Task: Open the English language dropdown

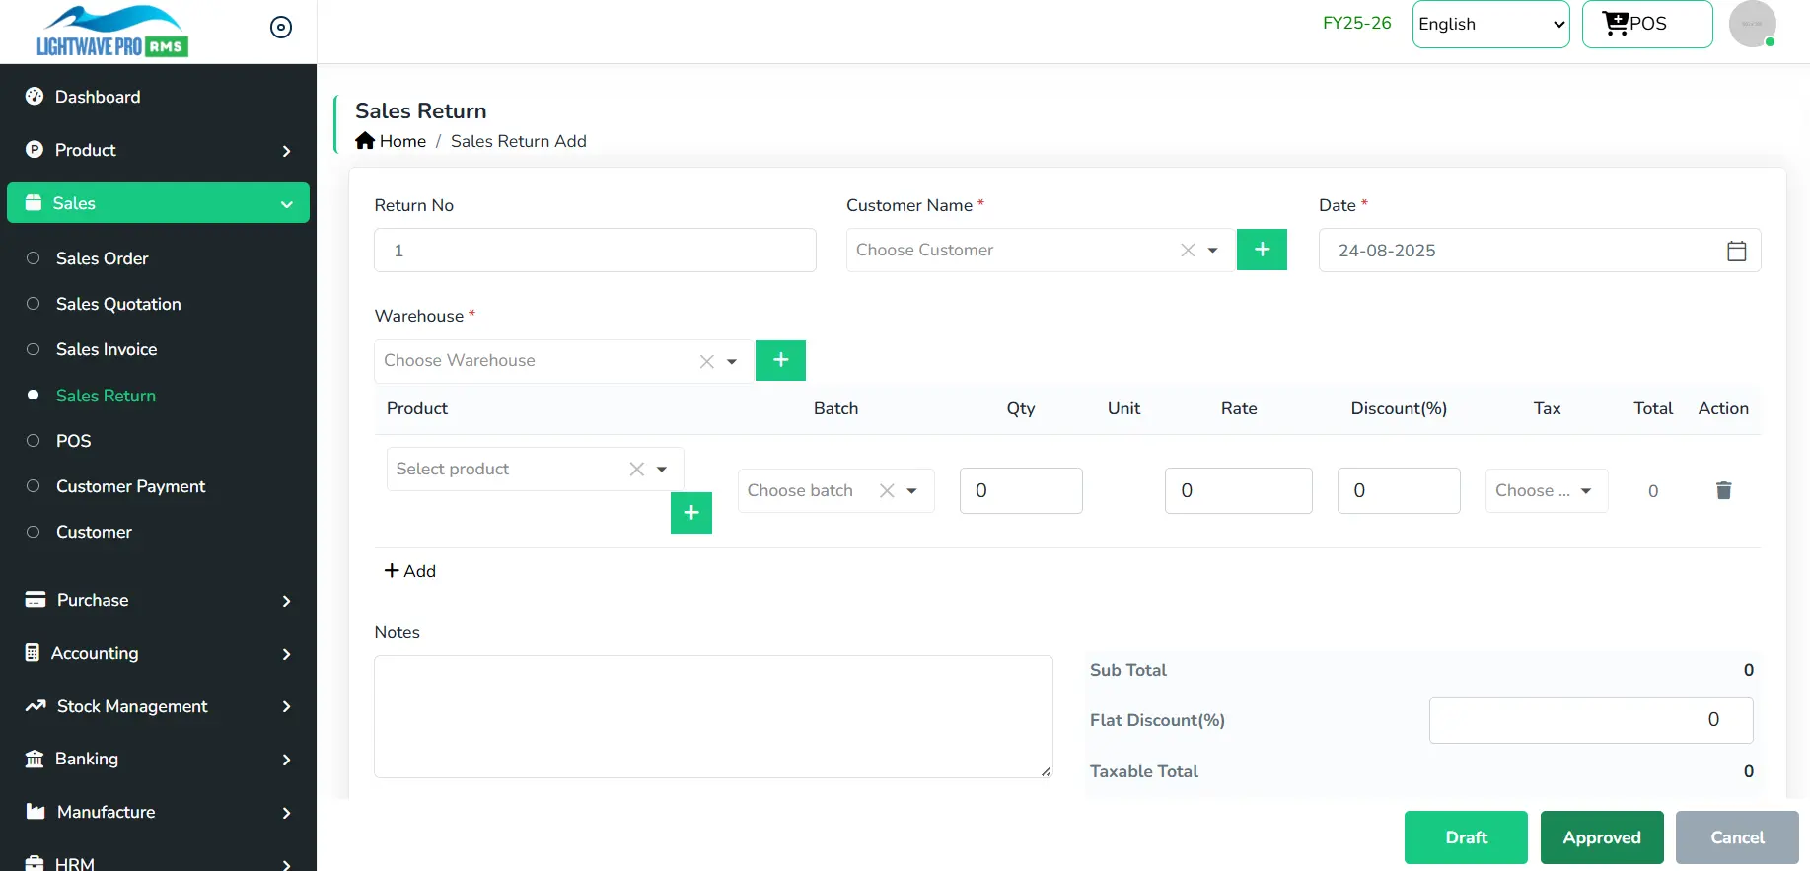Action: 1489,24
